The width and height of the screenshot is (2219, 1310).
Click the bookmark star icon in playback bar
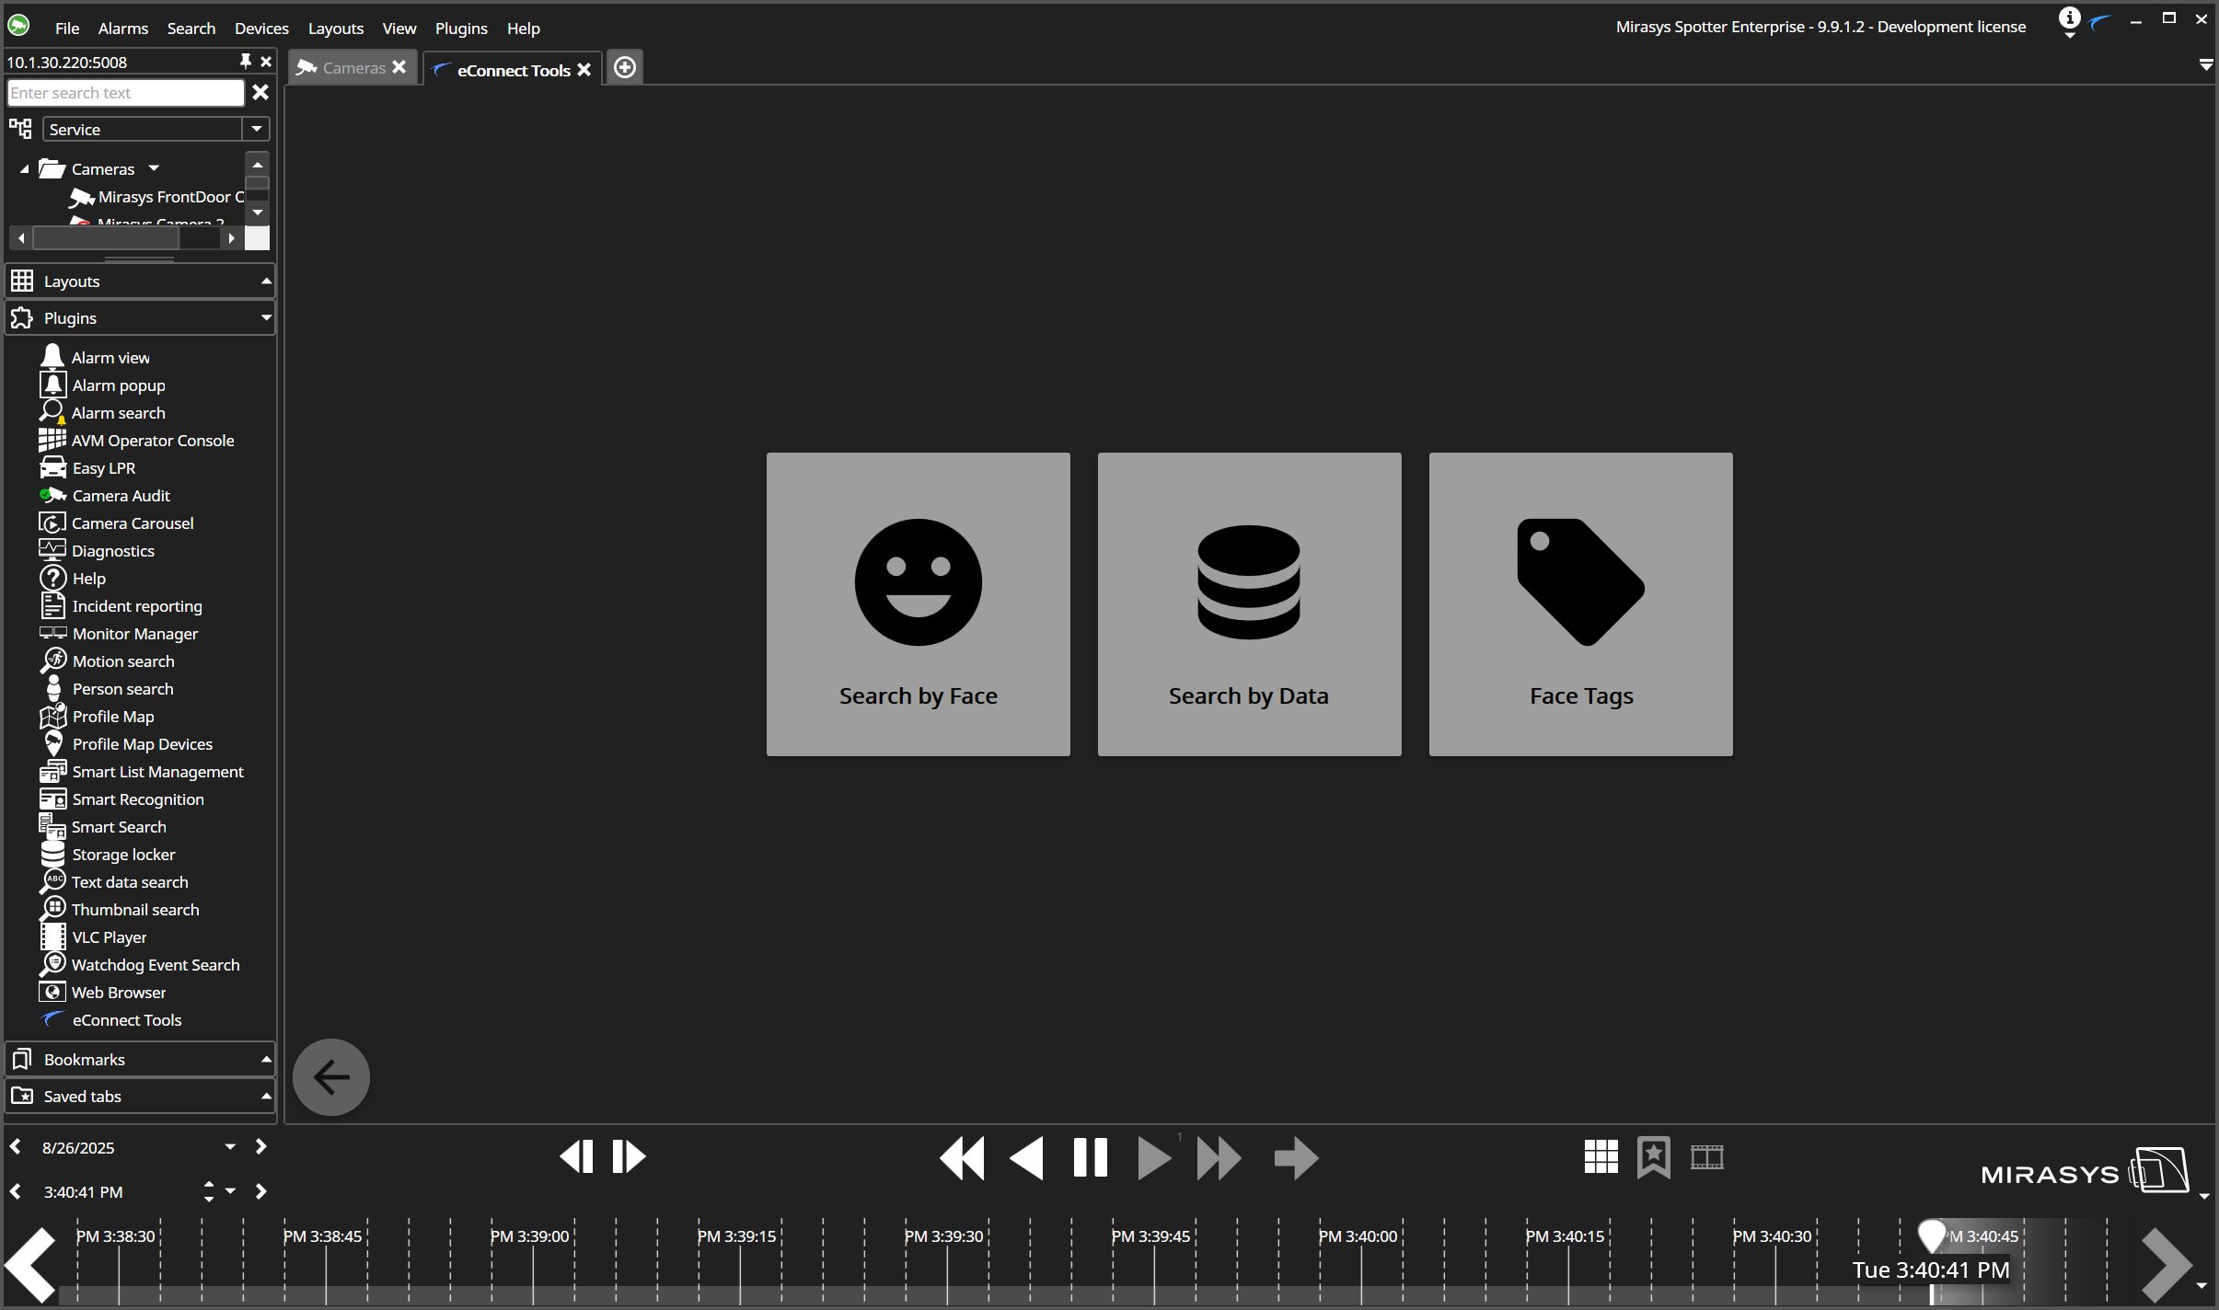1653,1156
